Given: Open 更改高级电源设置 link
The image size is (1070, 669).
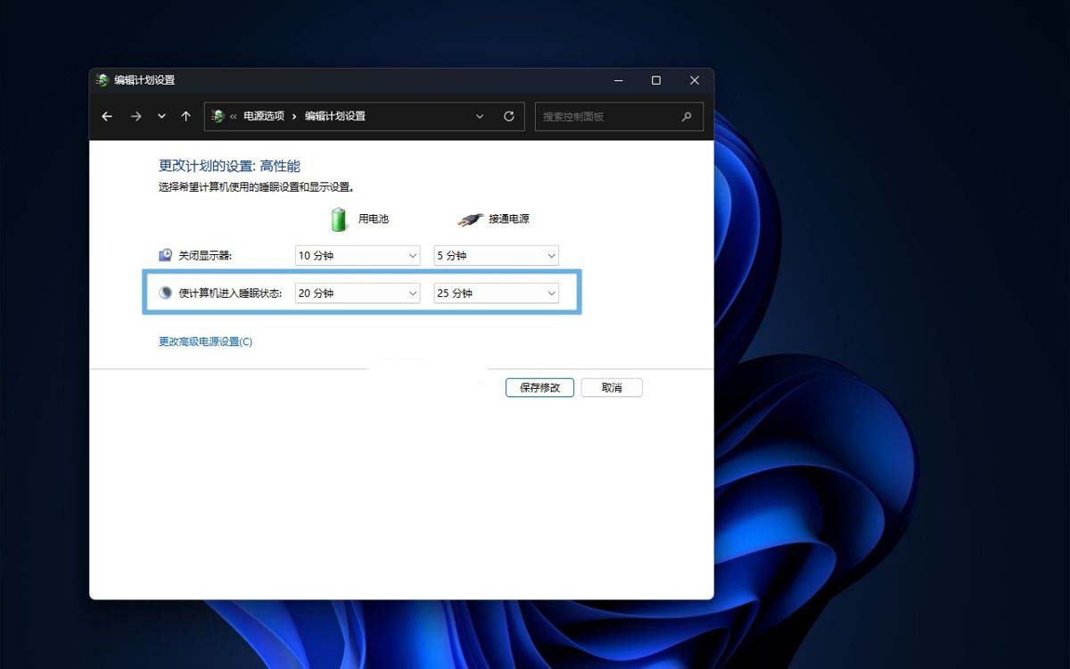Looking at the screenshot, I should [205, 342].
